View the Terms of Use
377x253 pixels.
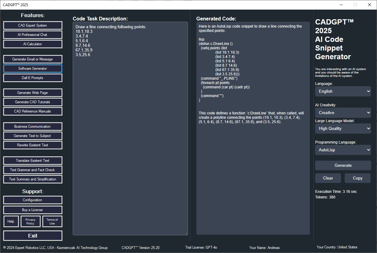pyautogui.click(x=52, y=221)
